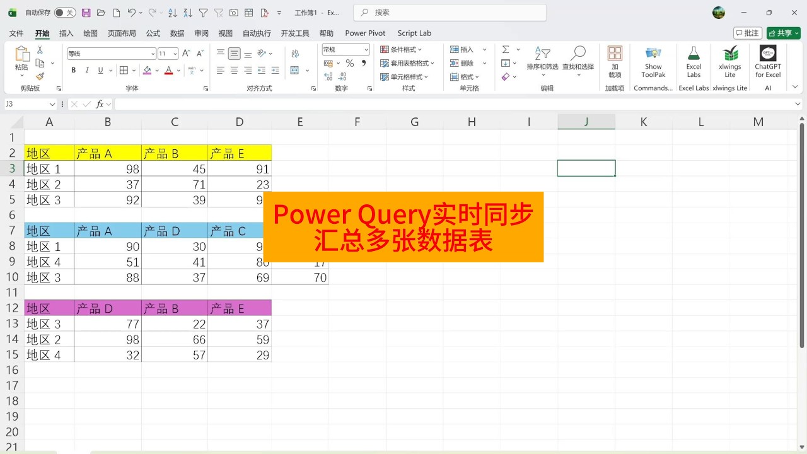
Task: Increase font size
Action: point(187,54)
